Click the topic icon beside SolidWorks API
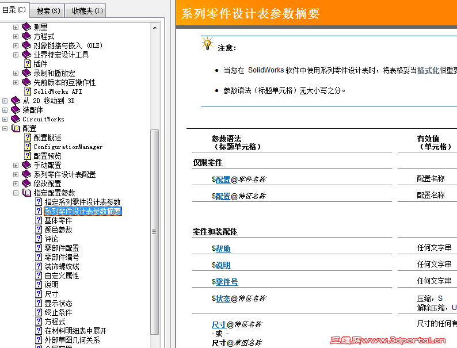 click(x=28, y=91)
